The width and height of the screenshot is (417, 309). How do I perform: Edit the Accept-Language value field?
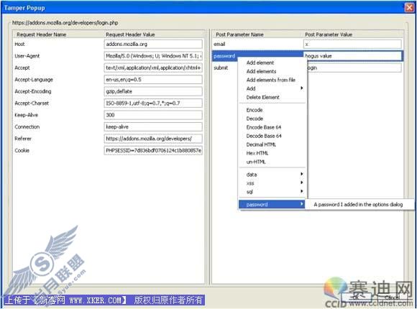(153, 80)
